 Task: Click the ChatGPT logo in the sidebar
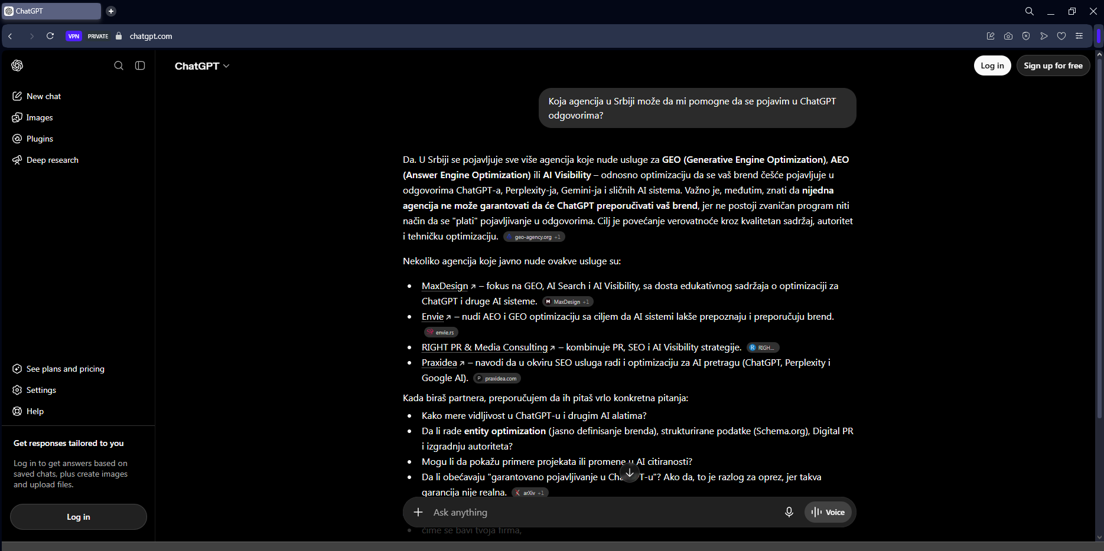click(17, 65)
